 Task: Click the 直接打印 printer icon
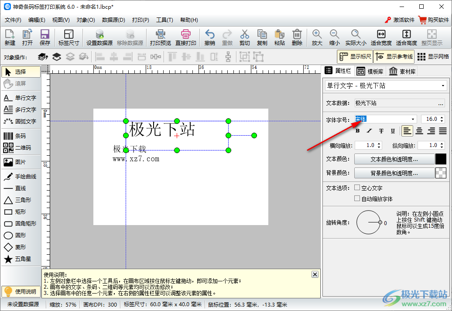[186, 37]
